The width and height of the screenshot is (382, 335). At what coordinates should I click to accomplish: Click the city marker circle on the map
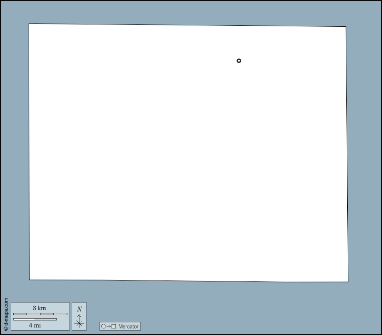pyautogui.click(x=239, y=61)
